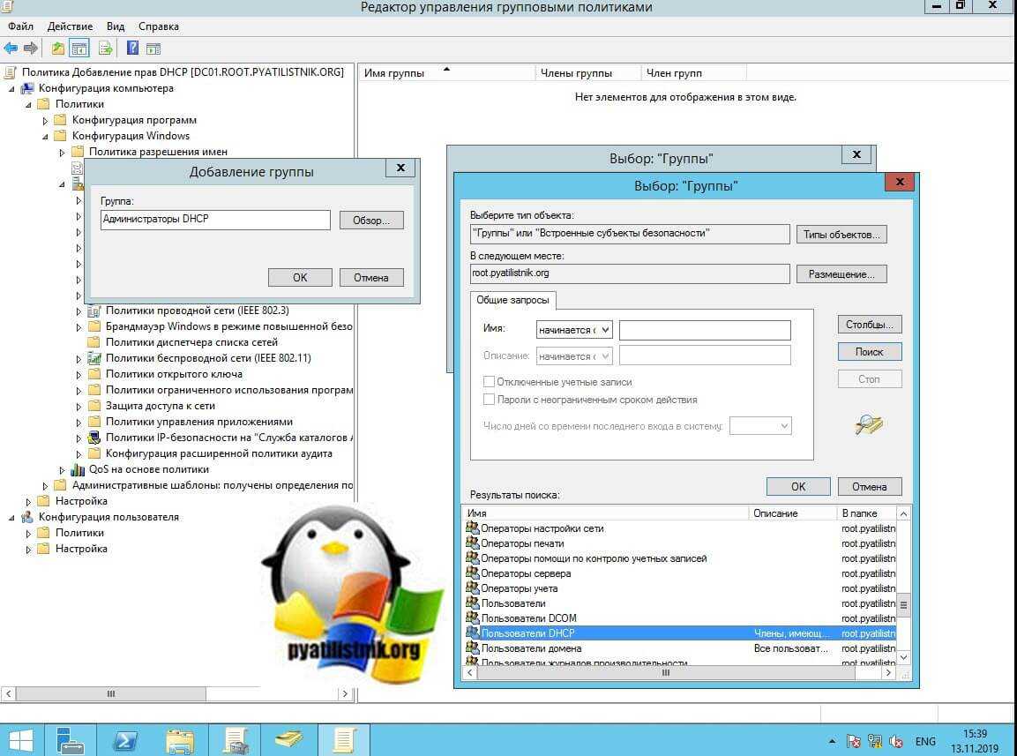Viewport: 1017px width, 756px height.
Task: Open PowerShell from the taskbar
Action: 124,739
